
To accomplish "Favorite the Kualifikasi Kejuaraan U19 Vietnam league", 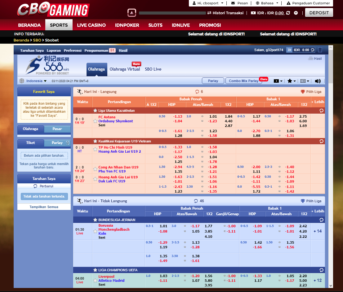I will [x=95, y=141].
